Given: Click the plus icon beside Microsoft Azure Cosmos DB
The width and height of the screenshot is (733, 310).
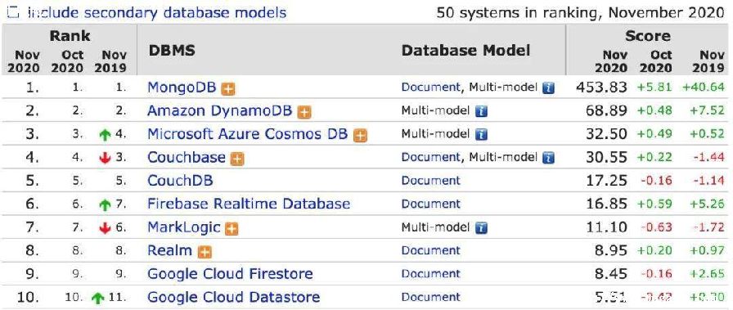Looking at the screenshot, I should point(360,136).
